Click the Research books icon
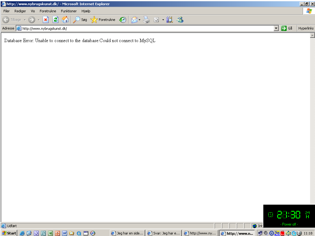 tap(169, 20)
